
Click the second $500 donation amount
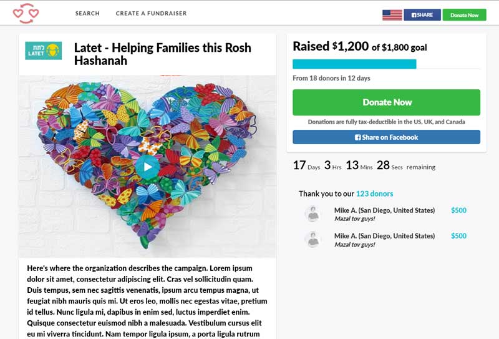tap(458, 236)
